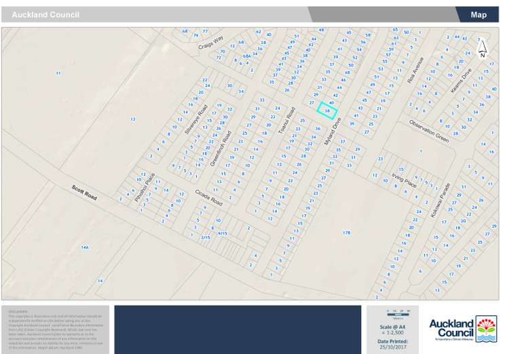Click the Date Printed 25/10/2017 text
The width and height of the screenshot is (509, 354).
[393, 343]
